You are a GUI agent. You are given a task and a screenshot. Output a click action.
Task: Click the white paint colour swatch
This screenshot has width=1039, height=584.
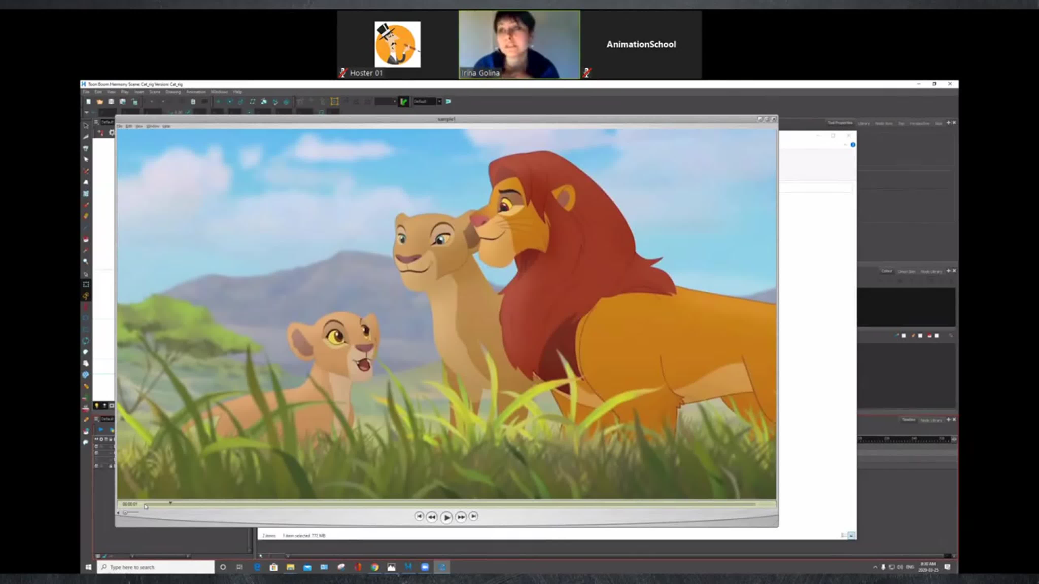[x=937, y=335]
